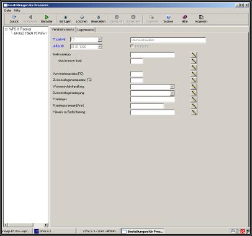Open pencil editor beside Zwischenlagenreinigung dropdown

pyautogui.click(x=194, y=93)
